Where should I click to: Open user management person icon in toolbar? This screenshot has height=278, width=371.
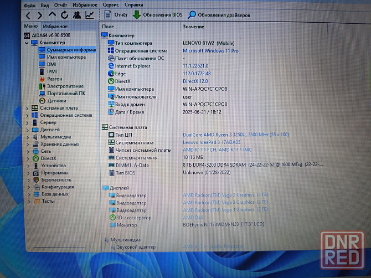click(77, 15)
